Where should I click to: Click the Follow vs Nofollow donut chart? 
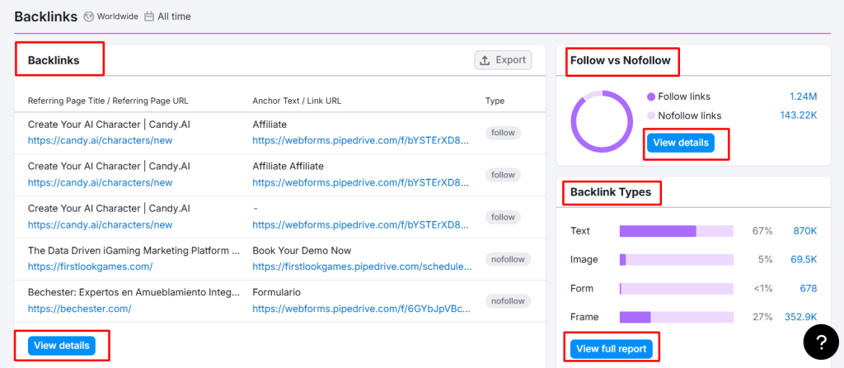tap(602, 121)
